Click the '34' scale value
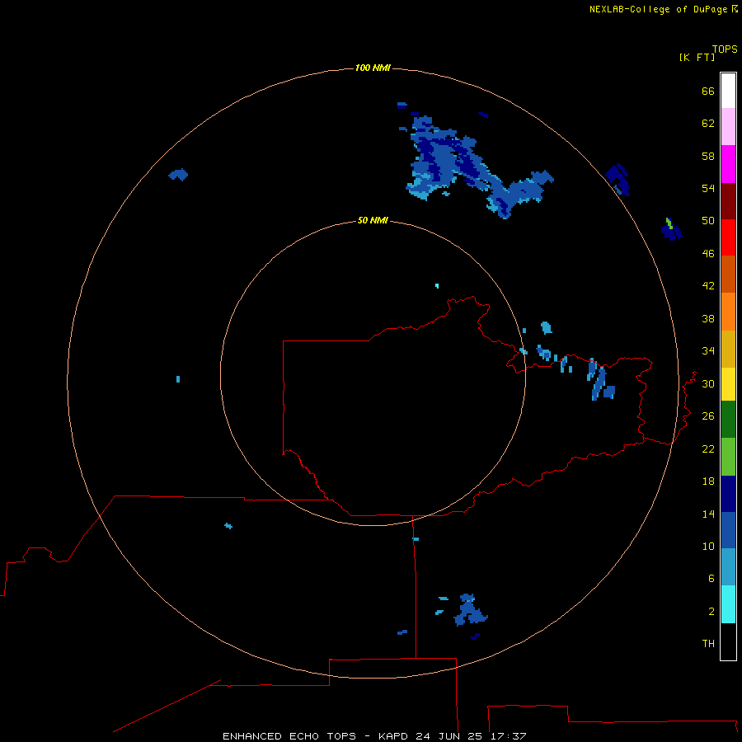Image resolution: width=742 pixels, height=742 pixels. (x=708, y=351)
